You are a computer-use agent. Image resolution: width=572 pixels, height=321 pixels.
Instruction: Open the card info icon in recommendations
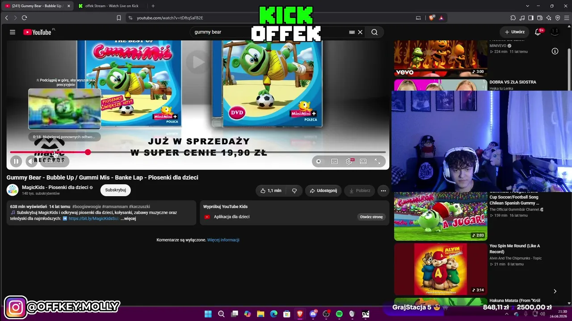pos(555,51)
